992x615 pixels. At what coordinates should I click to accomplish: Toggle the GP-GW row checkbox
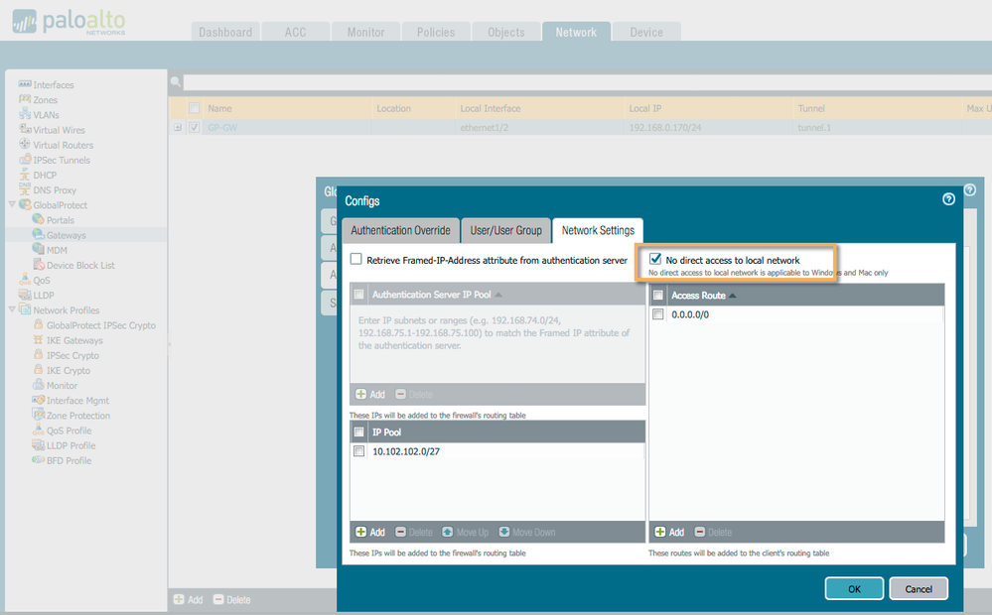[x=195, y=128]
